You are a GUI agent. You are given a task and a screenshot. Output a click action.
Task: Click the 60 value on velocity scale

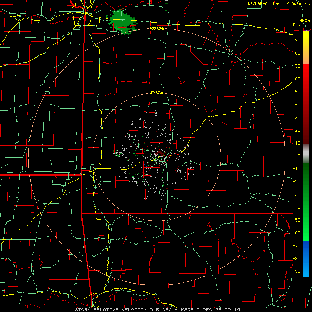(x=298, y=79)
